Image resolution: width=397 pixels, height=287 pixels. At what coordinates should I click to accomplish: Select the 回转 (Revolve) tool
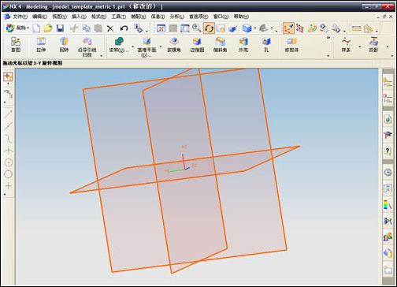(x=64, y=45)
